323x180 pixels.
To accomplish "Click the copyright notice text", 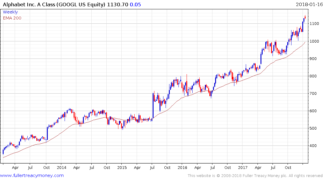I will pyautogui.click(x=255, y=176).
